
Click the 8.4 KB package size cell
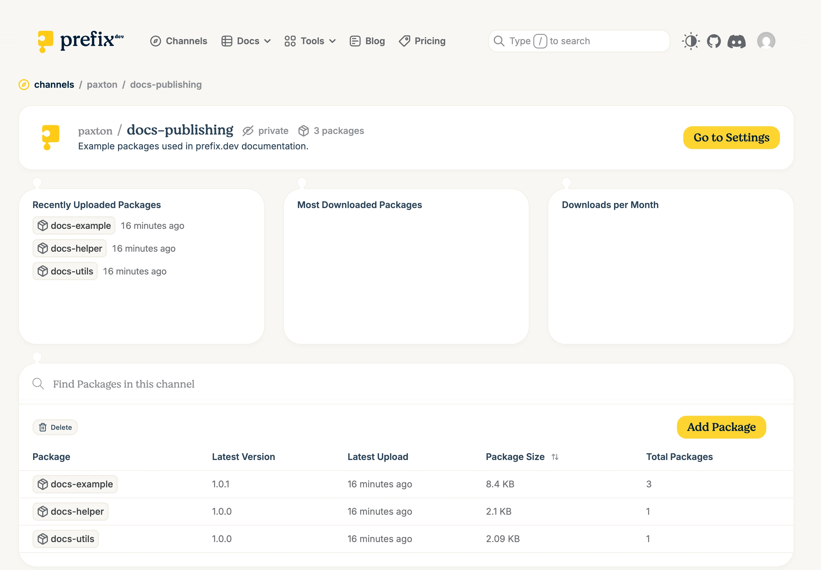point(500,484)
